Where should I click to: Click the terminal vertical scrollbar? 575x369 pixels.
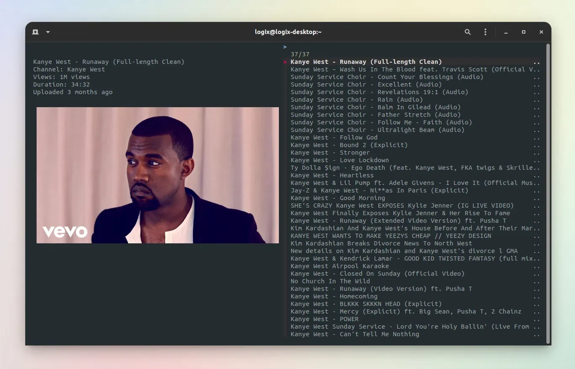548,193
